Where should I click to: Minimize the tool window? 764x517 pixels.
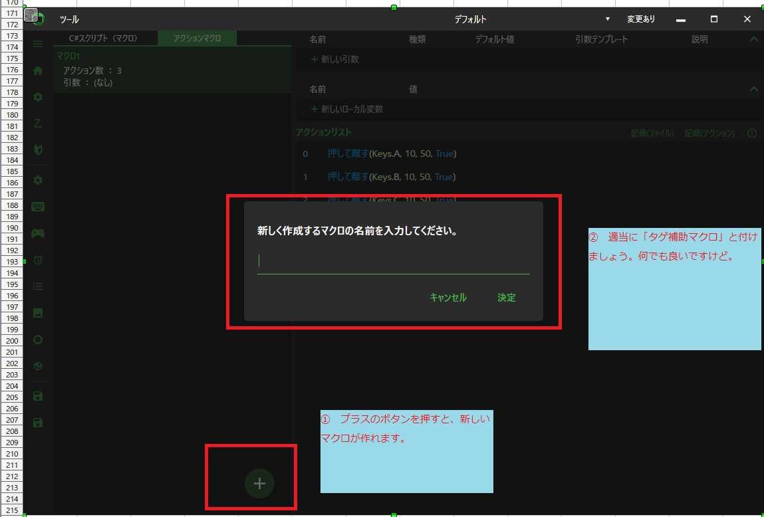[681, 19]
